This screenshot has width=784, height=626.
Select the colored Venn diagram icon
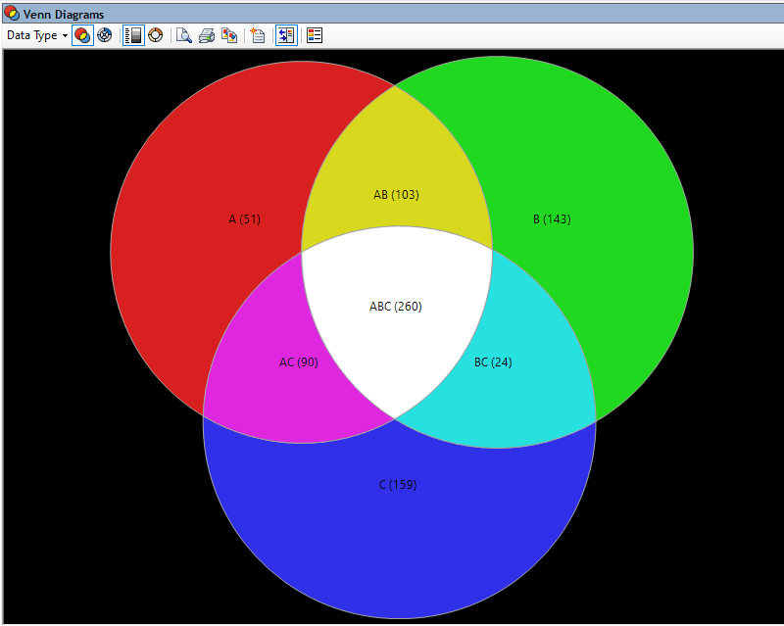pyautogui.click(x=82, y=35)
